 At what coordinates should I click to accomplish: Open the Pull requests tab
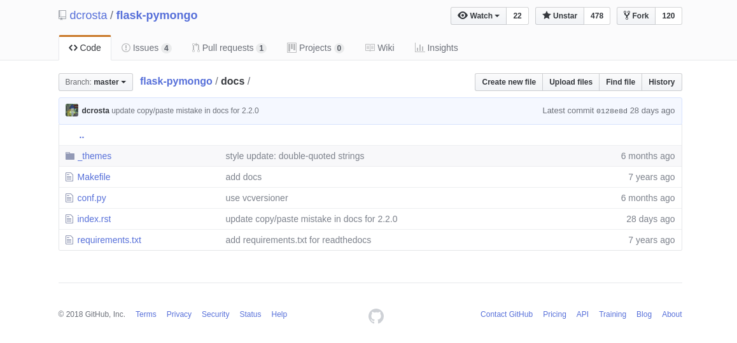point(229,48)
